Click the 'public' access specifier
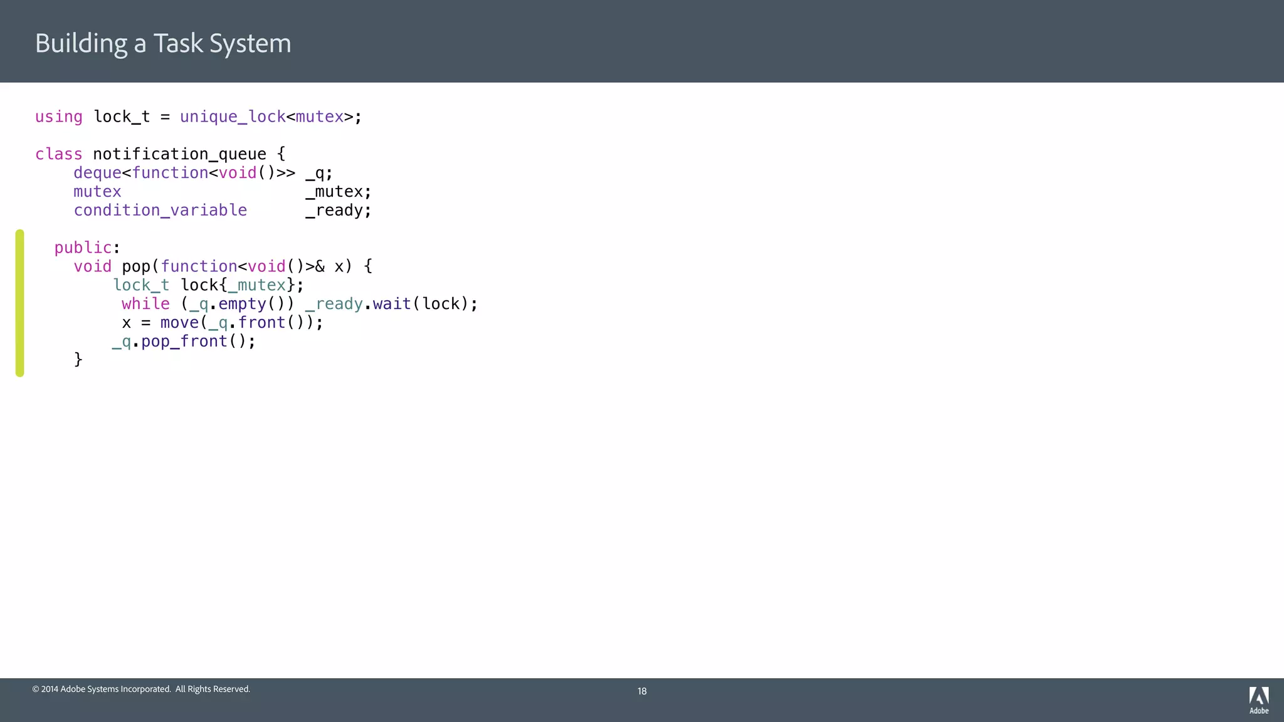The height and width of the screenshot is (722, 1284). [83, 248]
